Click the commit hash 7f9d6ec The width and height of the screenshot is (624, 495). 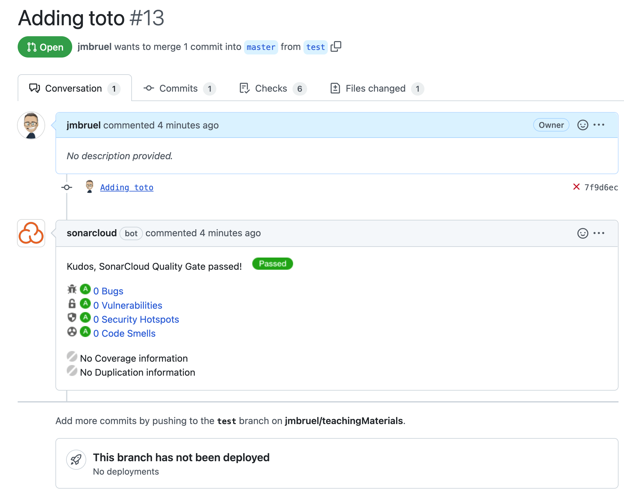pos(601,187)
